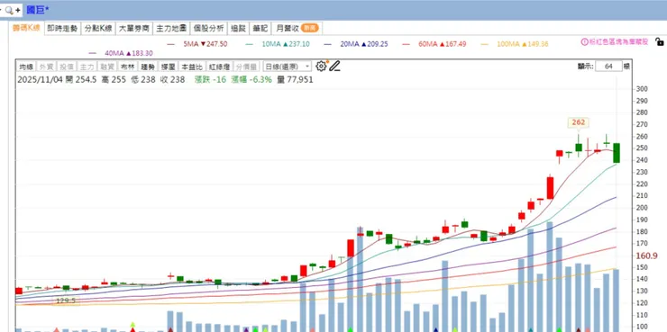This screenshot has height=332, width=667.
Task: Switch to the 主力地圖 tab
Action: coord(171,29)
